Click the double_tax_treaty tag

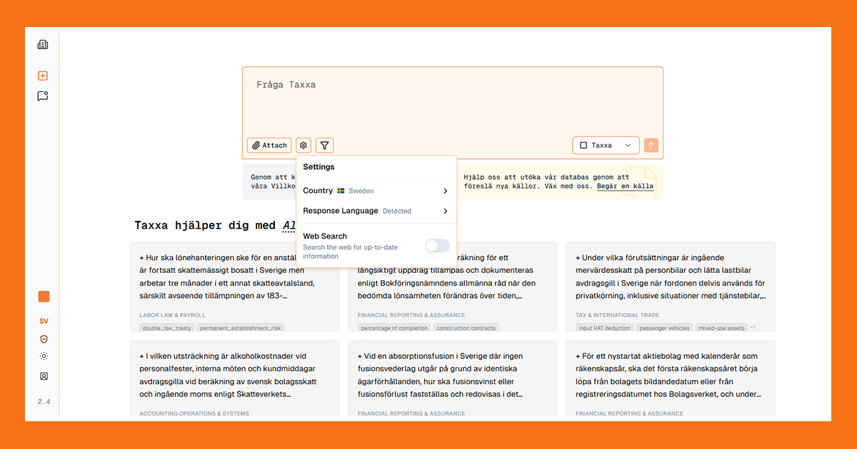166,328
